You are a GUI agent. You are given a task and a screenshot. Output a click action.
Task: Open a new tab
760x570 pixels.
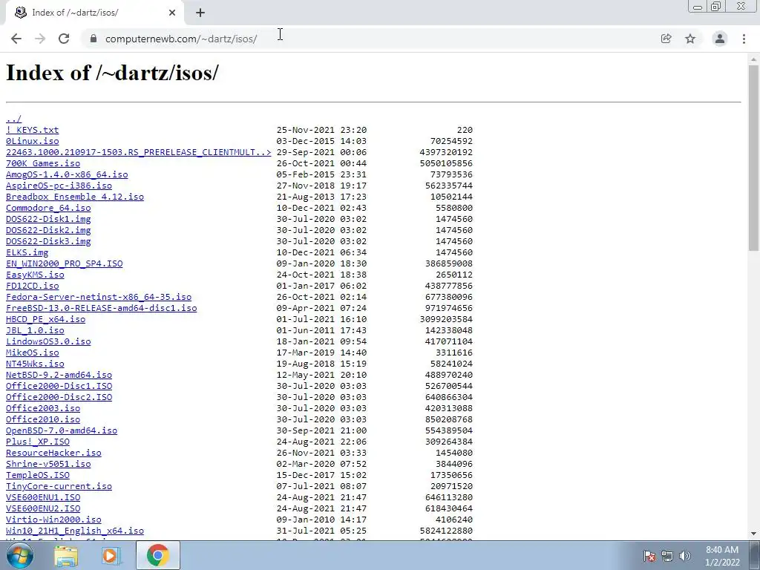(200, 13)
